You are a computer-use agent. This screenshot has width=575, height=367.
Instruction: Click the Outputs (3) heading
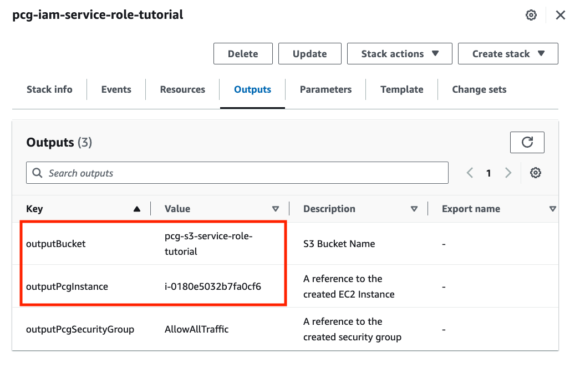pos(59,143)
